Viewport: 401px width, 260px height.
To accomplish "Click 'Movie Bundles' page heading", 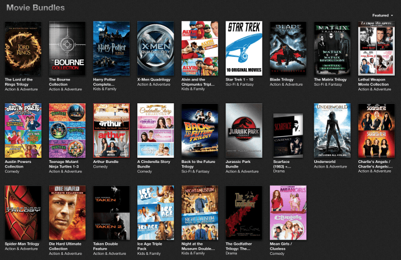I will (35, 7).
